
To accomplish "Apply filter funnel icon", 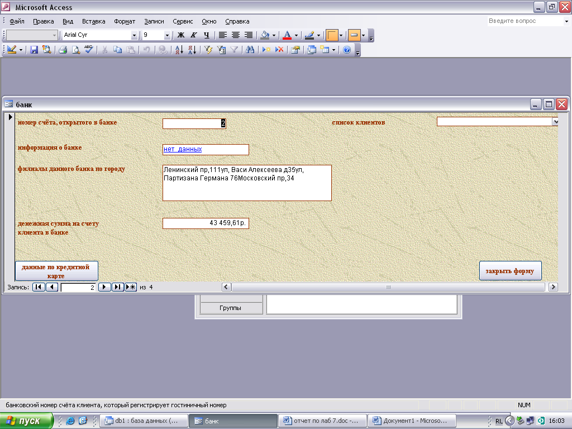I will point(234,50).
